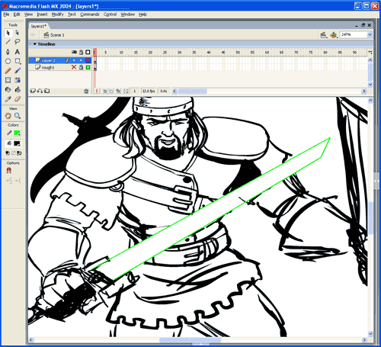Open the File menu
This screenshot has width=381, height=347.
coord(6,14)
